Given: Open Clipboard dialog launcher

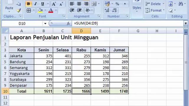Looking at the screenshot, I should pos(20,16).
